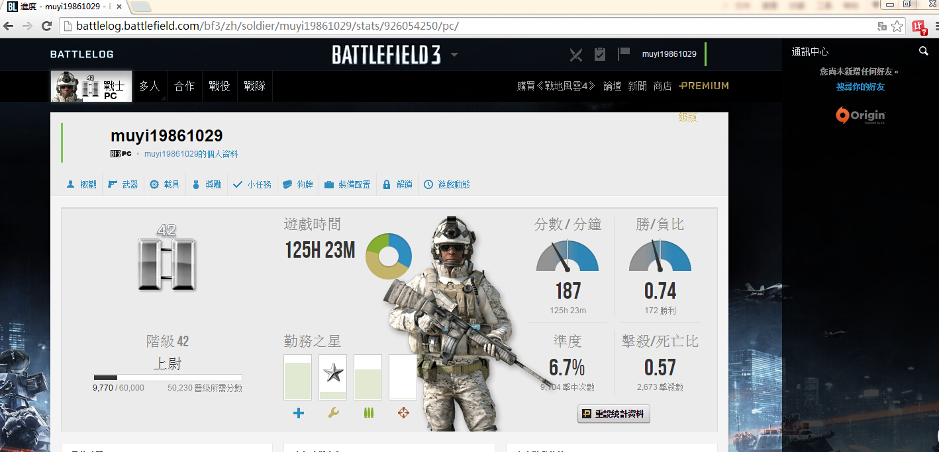Click the clipboard checkmark icon in the header
Screen dimensions: 939x452
click(600, 54)
